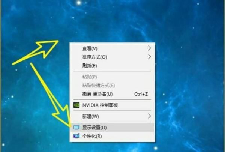Image resolution: width=225 pixels, height=152 pixels.
Task: Choose 撤消 重命名(U) from the menu
Action: 112,94
